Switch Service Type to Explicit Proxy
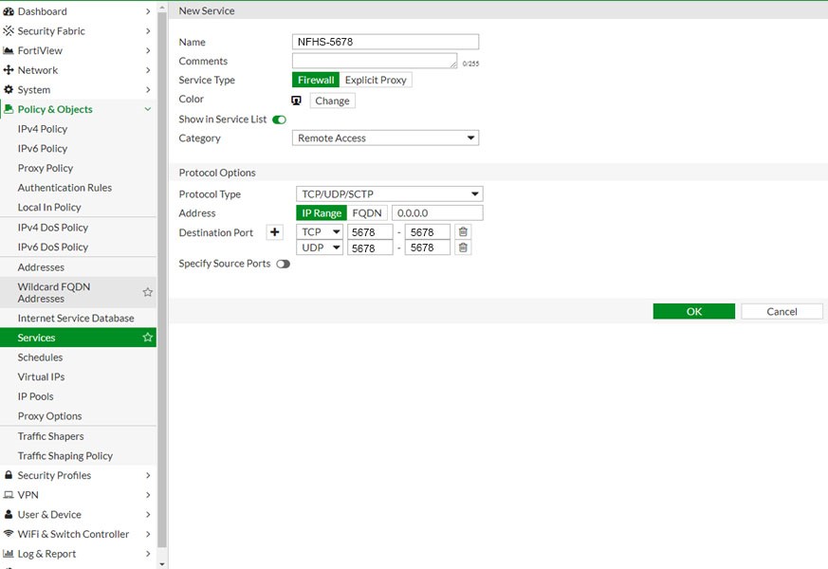The width and height of the screenshot is (828, 569). [376, 80]
